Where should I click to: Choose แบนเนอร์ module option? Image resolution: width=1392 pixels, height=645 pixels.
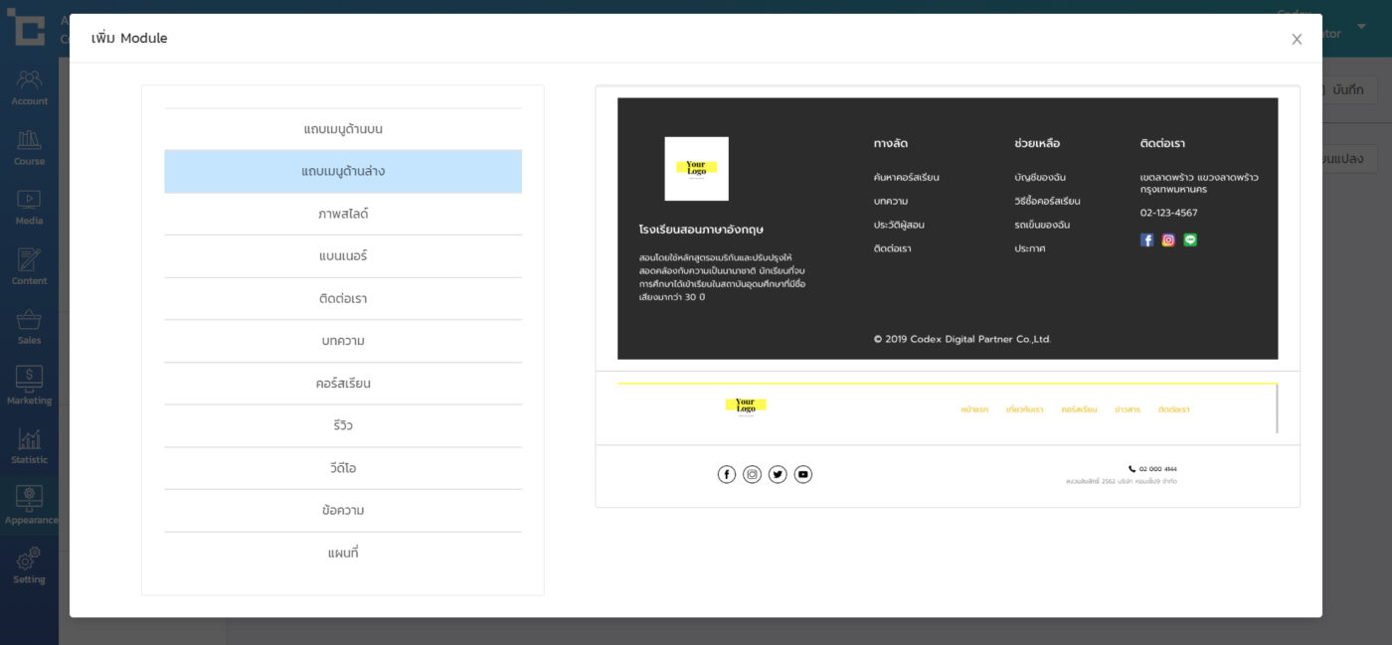point(343,256)
